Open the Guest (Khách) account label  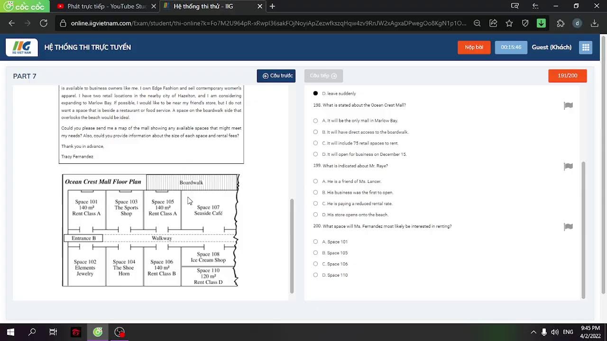click(x=552, y=47)
